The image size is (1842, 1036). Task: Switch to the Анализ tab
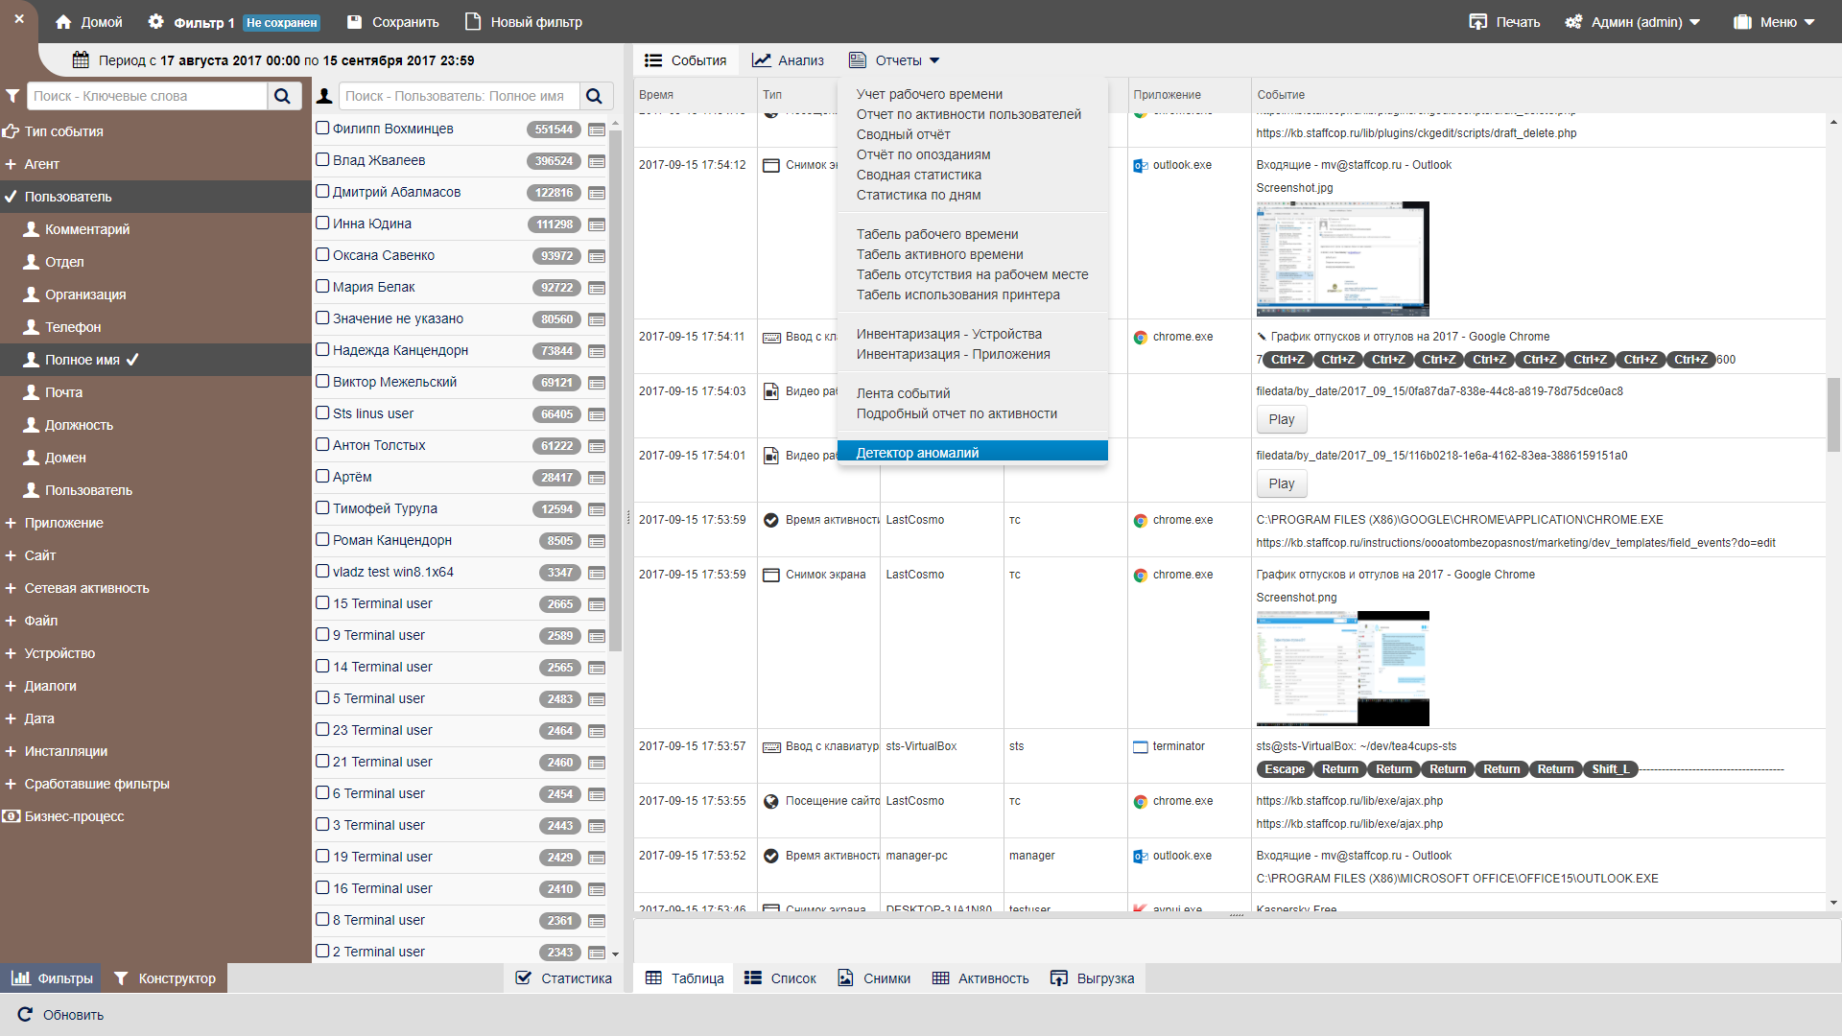click(788, 60)
